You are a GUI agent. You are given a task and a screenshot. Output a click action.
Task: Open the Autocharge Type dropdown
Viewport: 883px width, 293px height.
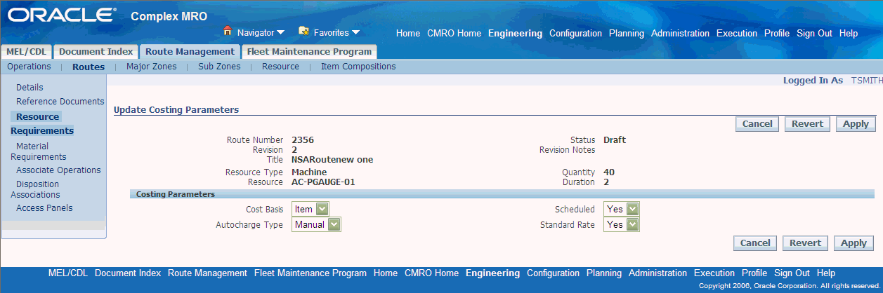click(x=316, y=225)
